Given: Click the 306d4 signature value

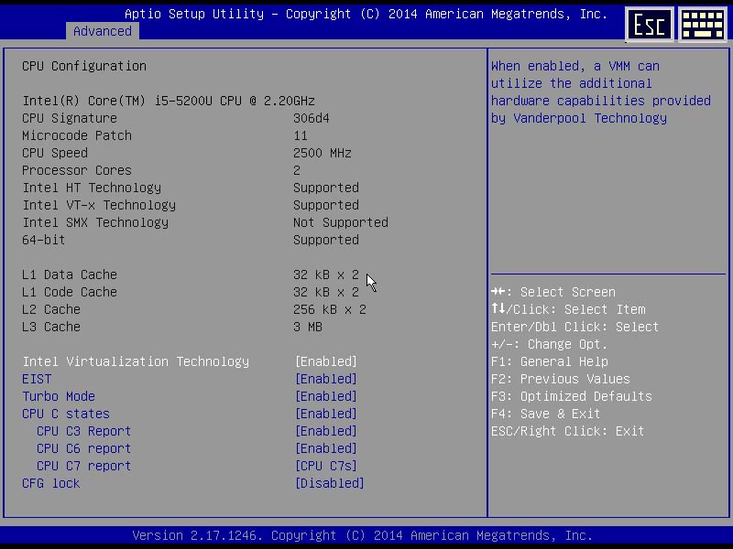Looking at the screenshot, I should click(311, 118).
